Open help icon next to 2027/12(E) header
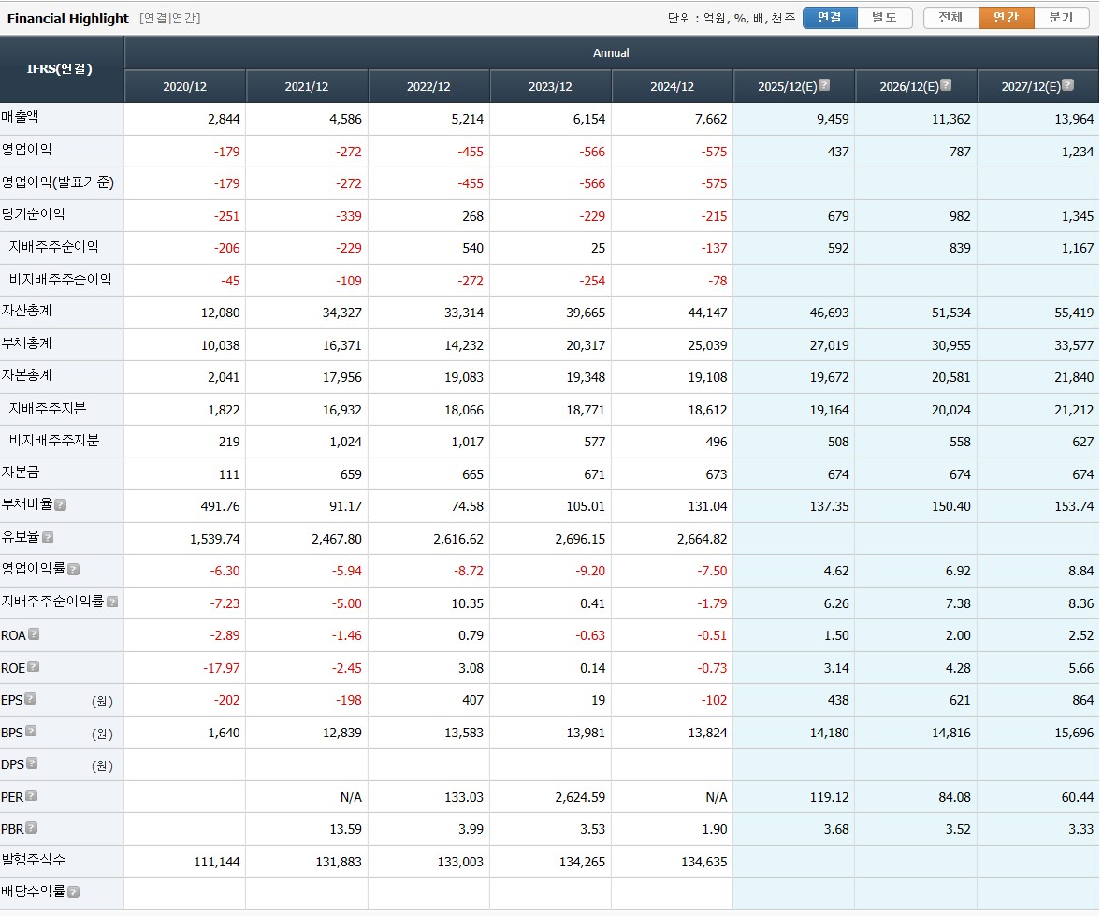The image size is (1102, 916). 1067,85
